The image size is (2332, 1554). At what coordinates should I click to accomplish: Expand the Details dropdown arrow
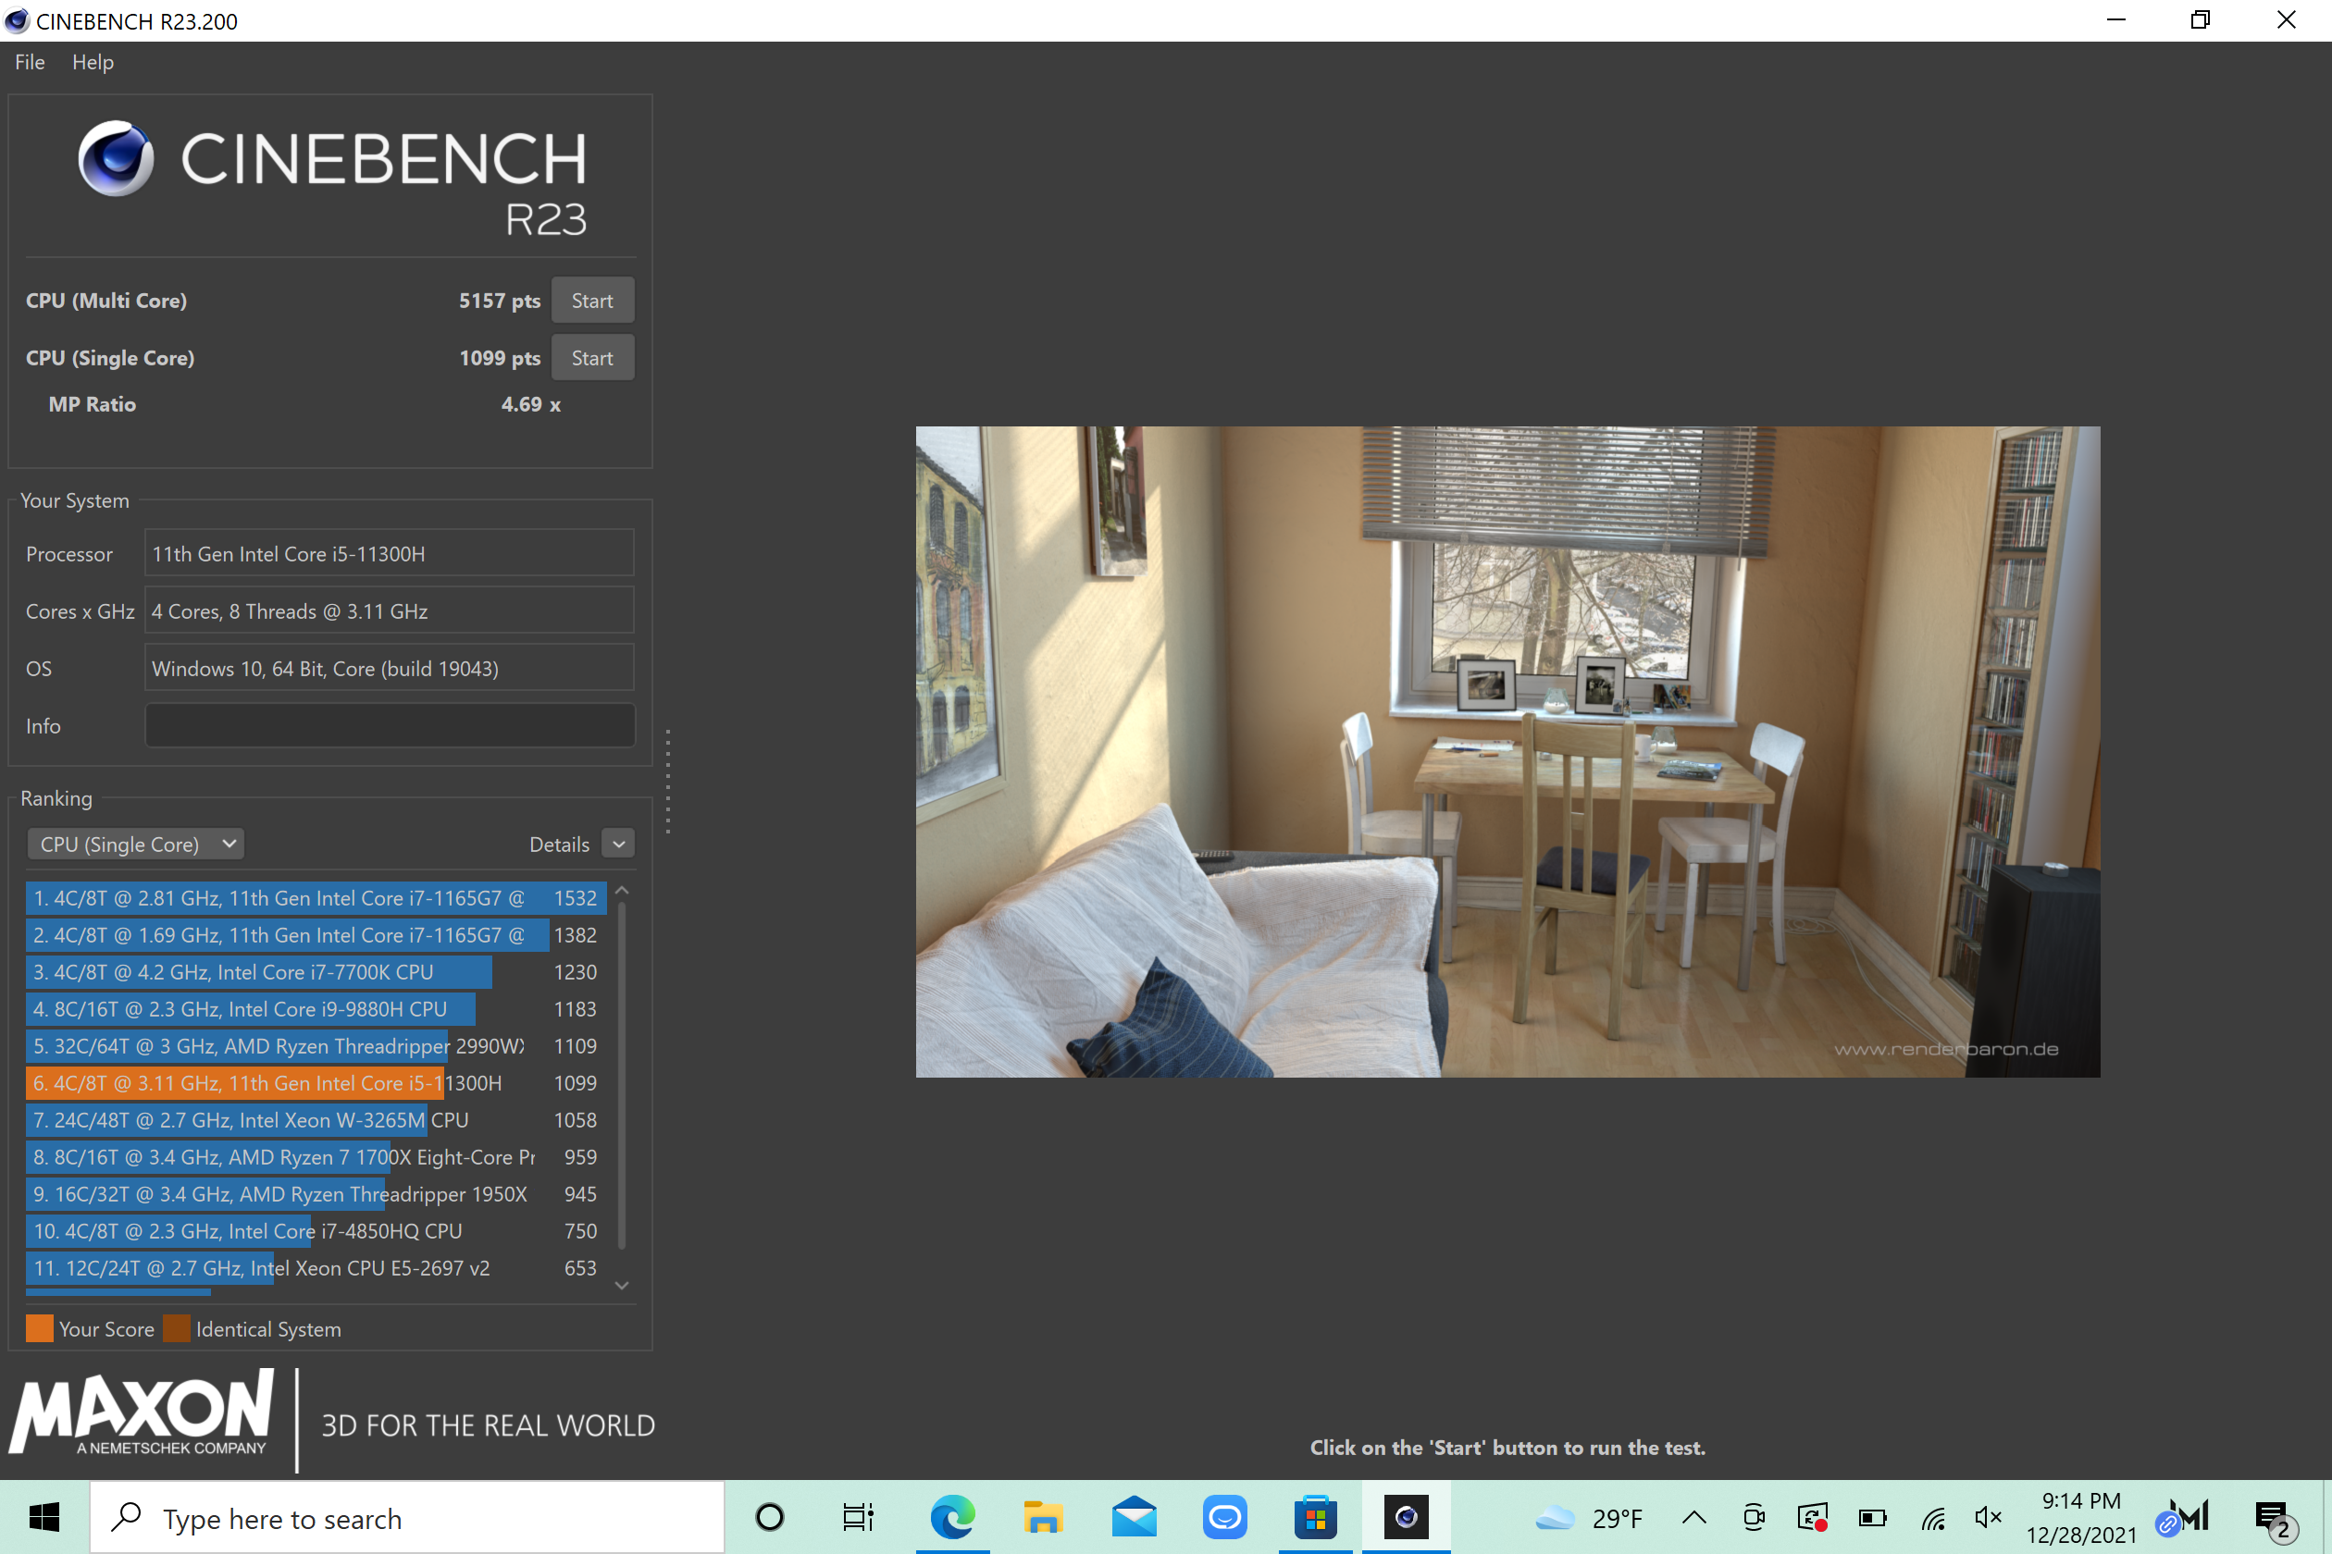619,845
